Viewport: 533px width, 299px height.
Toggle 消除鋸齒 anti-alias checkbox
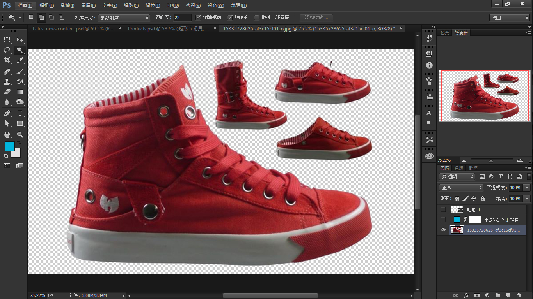coord(198,17)
